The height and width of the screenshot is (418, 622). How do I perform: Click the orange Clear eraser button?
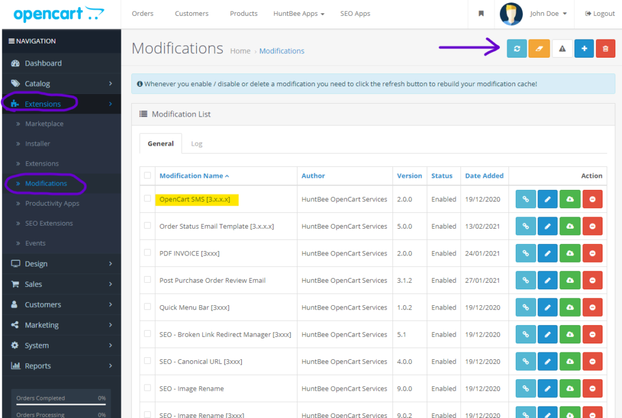coord(539,49)
